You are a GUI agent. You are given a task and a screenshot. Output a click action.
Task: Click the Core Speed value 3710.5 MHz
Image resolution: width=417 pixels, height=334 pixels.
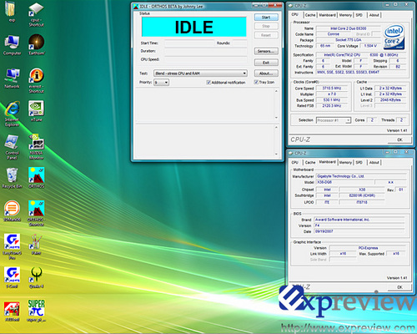click(x=332, y=89)
